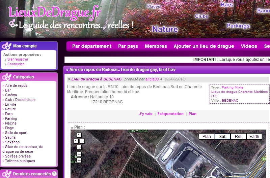Click Nature in header banner
270x178 pixels.
(165, 29)
